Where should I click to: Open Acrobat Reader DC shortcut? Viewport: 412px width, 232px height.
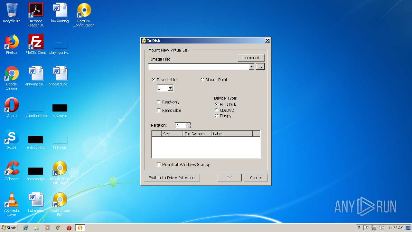click(36, 15)
